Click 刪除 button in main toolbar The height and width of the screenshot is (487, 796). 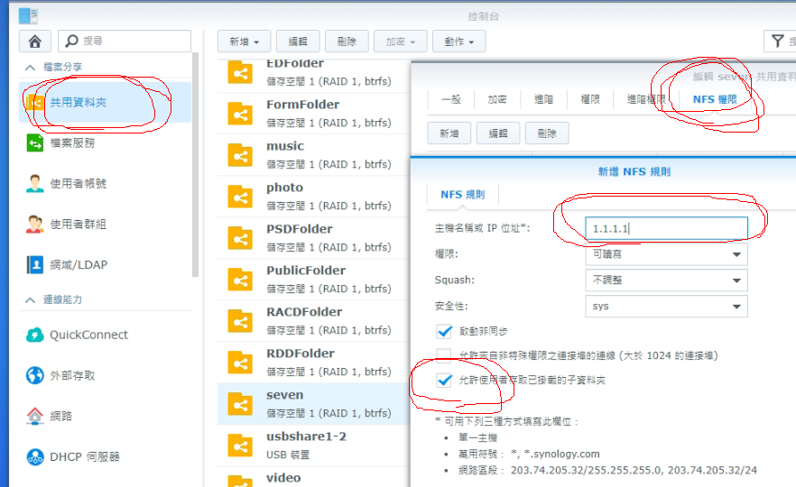(x=347, y=41)
